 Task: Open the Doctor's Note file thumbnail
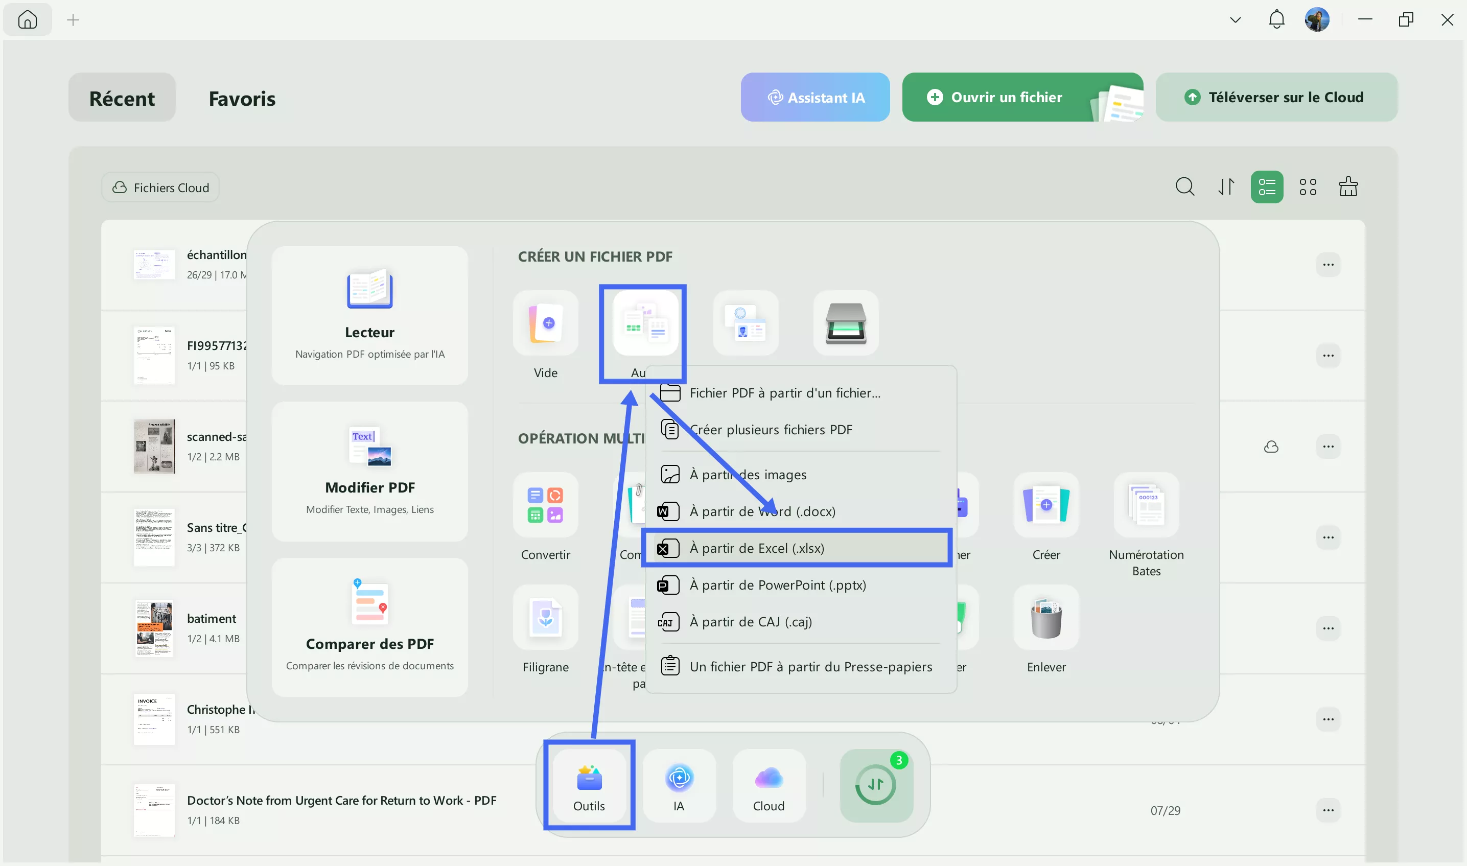(x=154, y=810)
